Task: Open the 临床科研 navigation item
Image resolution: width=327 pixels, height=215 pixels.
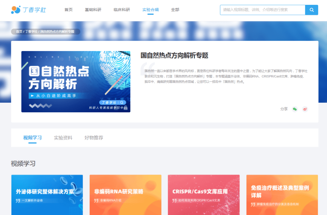Action: click(122, 10)
